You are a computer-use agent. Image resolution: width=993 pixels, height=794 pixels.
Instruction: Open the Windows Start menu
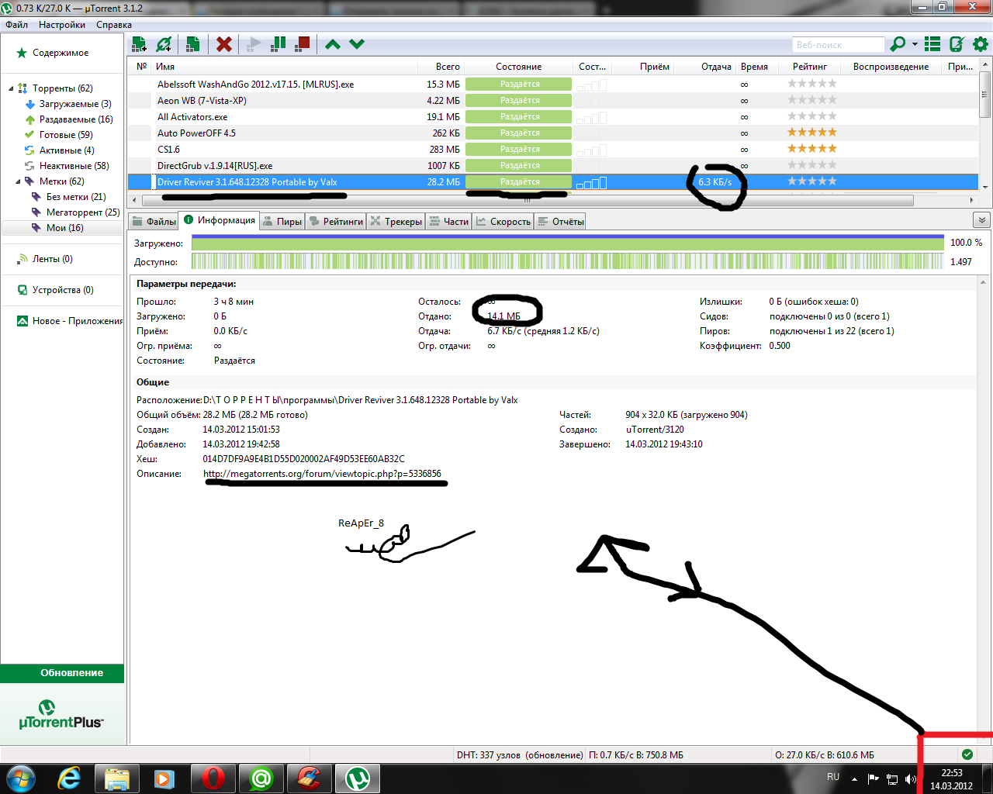pyautogui.click(x=20, y=778)
